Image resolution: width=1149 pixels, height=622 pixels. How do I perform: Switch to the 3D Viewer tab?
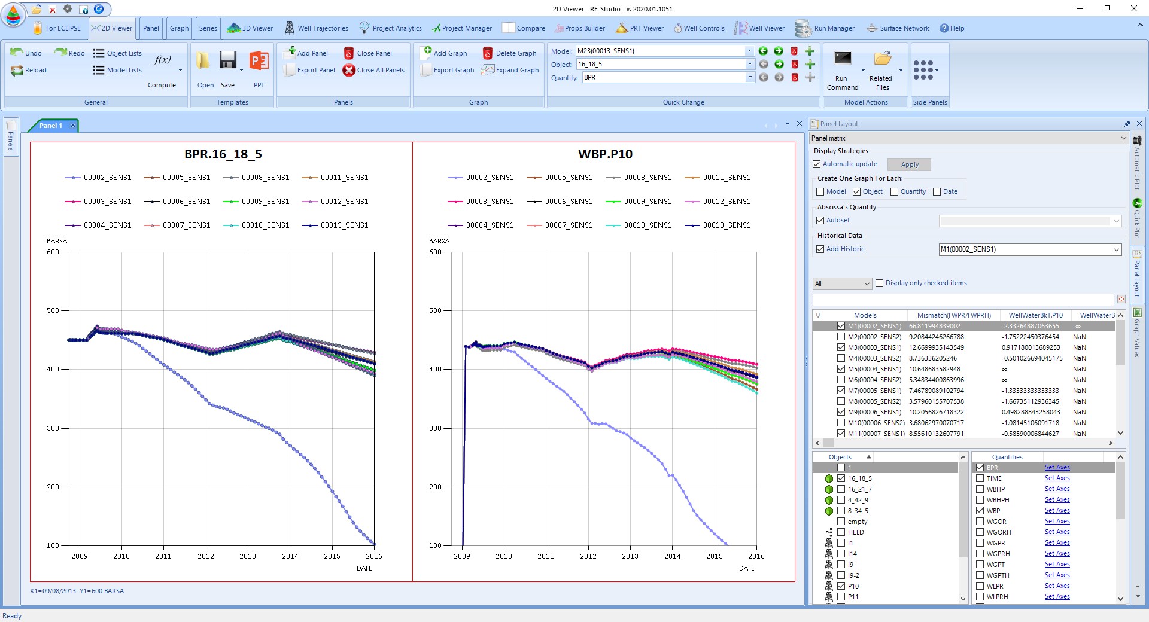tap(250, 28)
